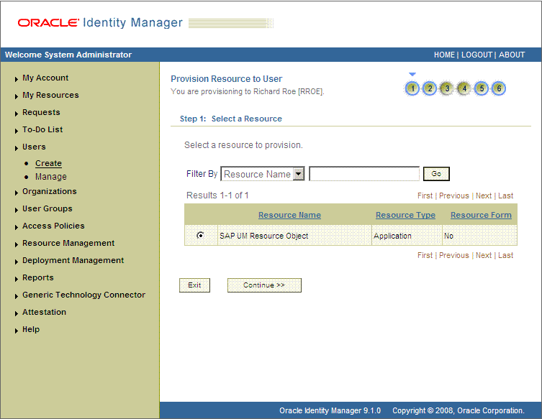Open Access Policies menu item
The image size is (542, 419).
(x=53, y=226)
